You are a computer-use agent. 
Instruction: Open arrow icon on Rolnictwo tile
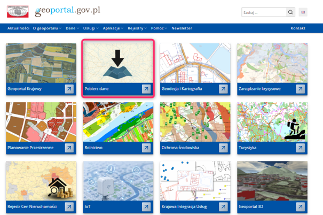pos(146,148)
